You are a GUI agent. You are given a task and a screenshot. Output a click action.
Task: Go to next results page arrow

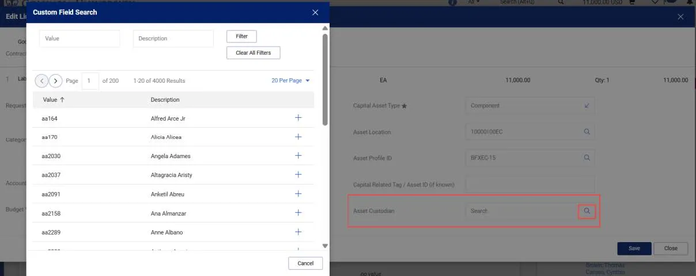coord(55,81)
